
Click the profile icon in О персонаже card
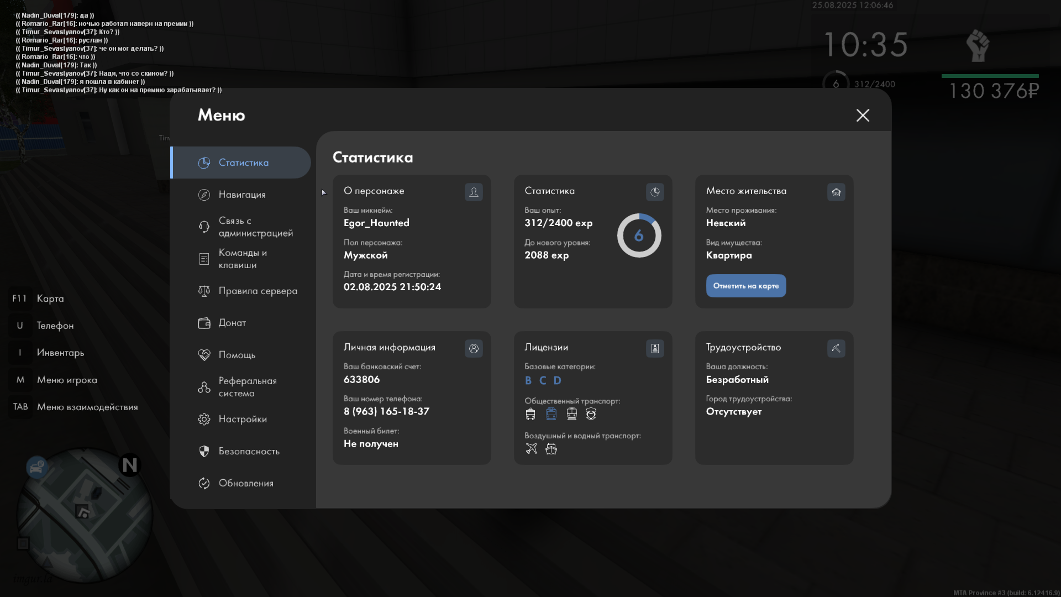(x=474, y=192)
